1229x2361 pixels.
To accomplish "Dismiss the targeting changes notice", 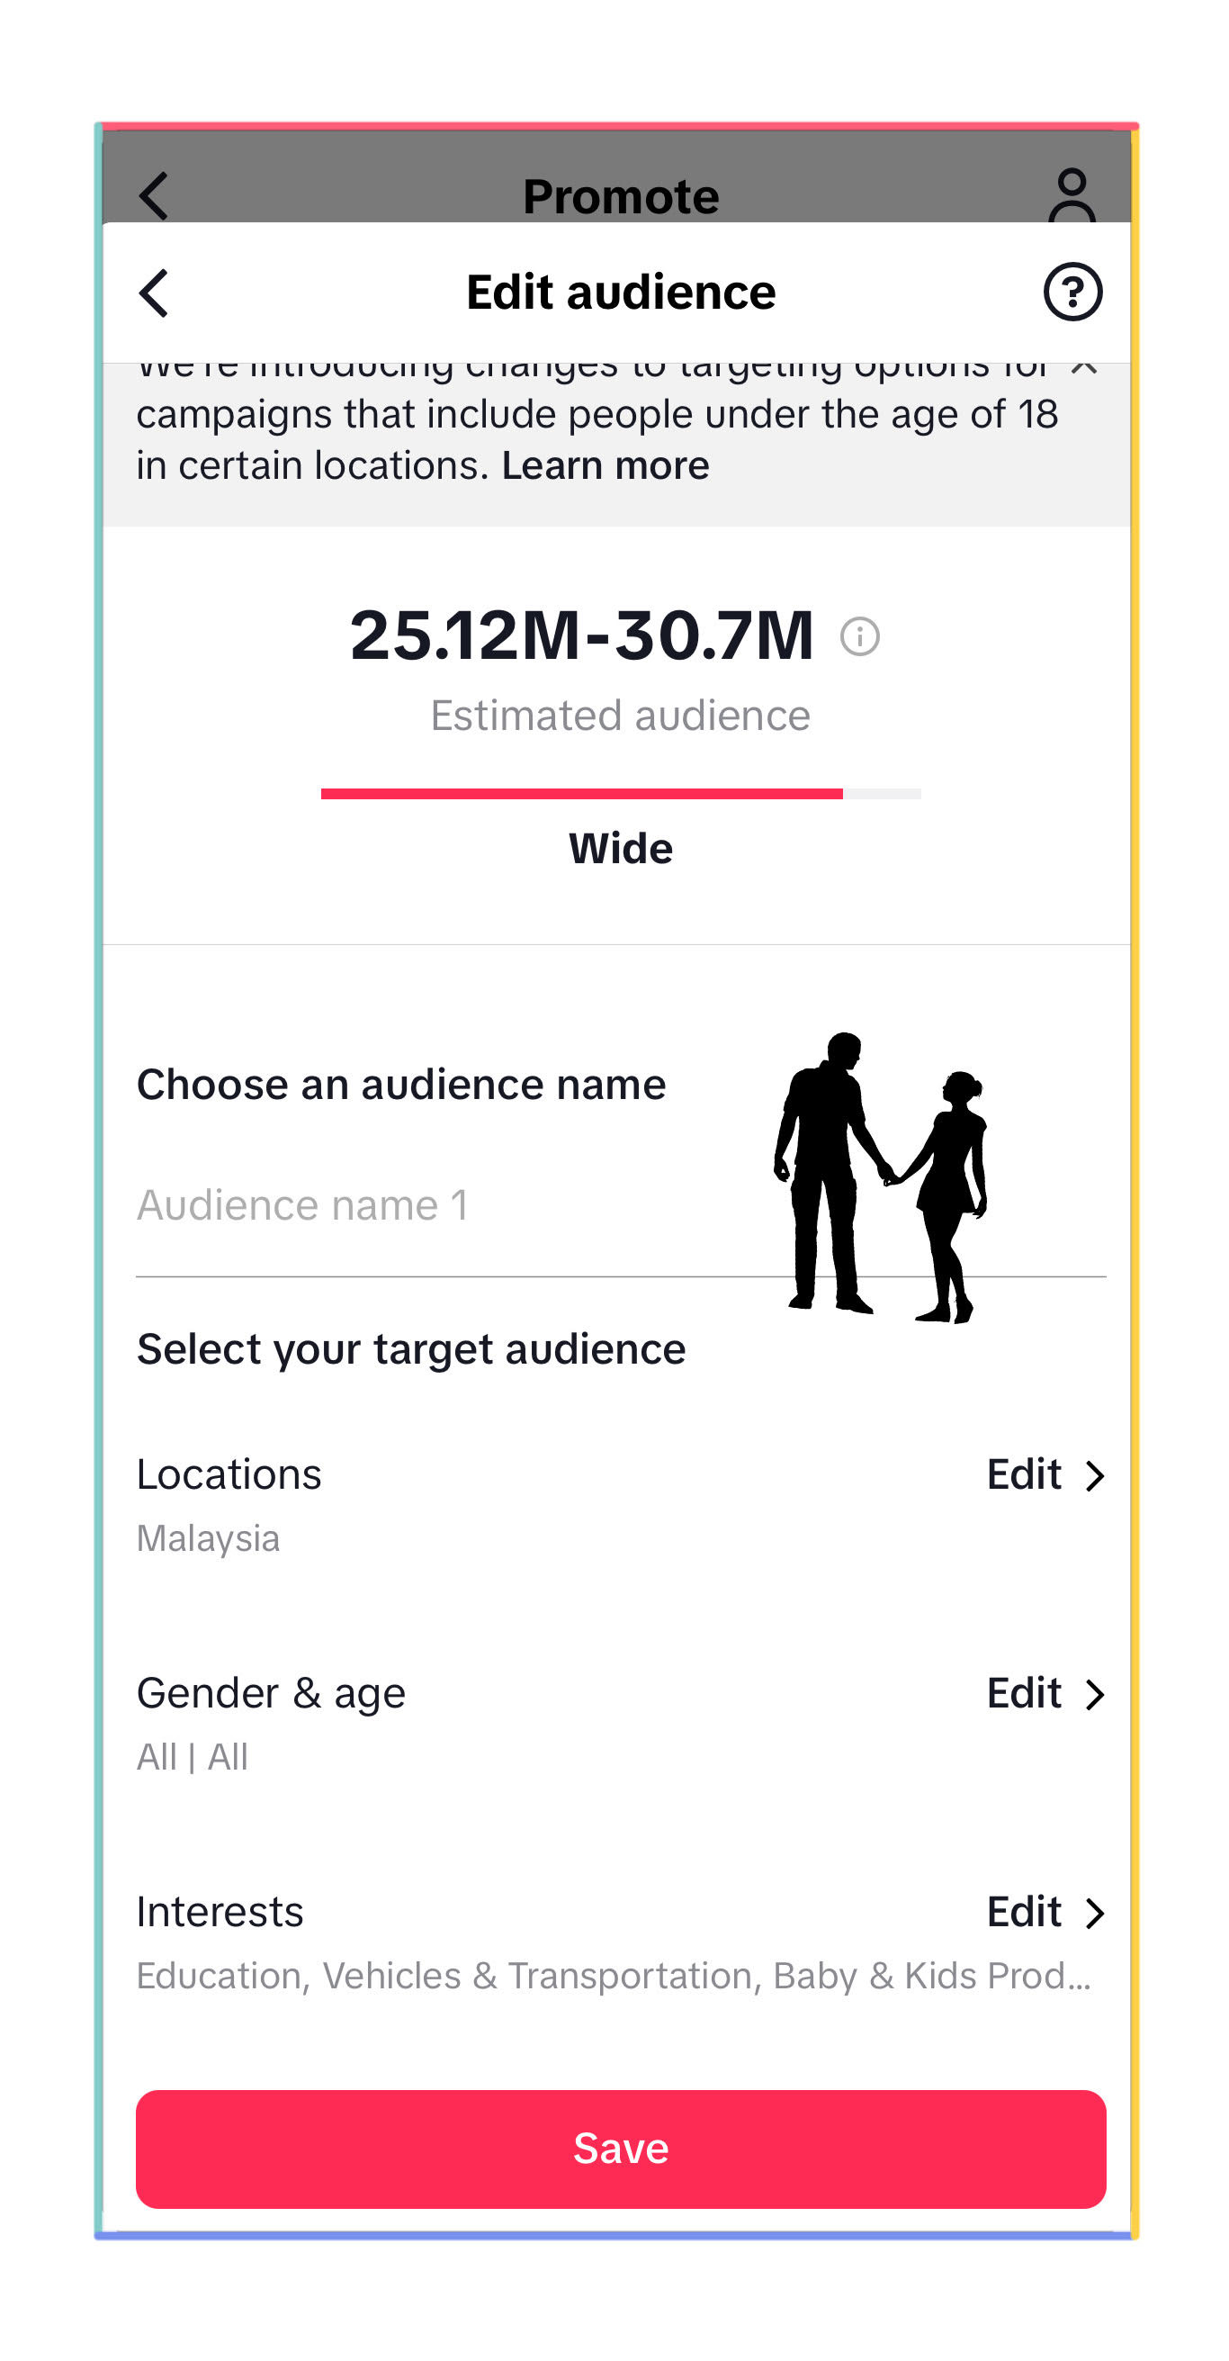I will tap(1084, 368).
